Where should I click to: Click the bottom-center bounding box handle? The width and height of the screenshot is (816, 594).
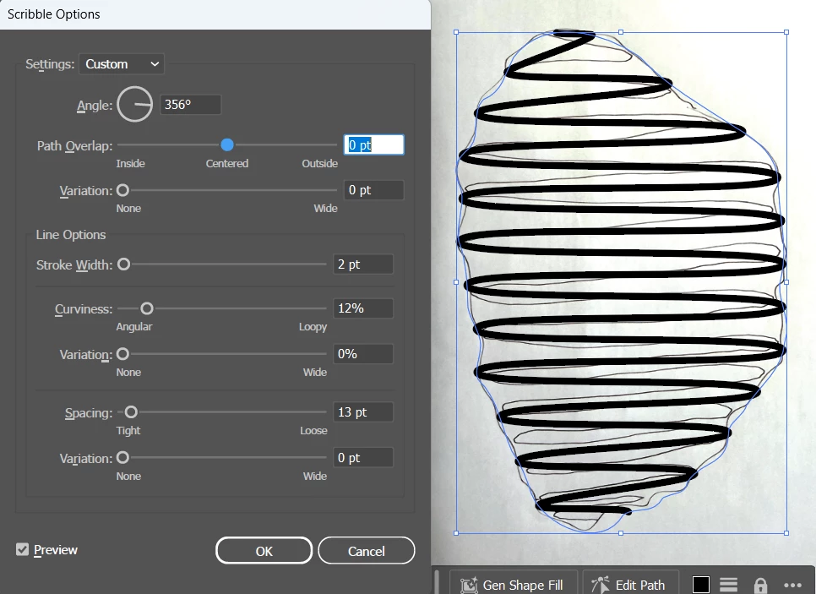[x=621, y=533]
